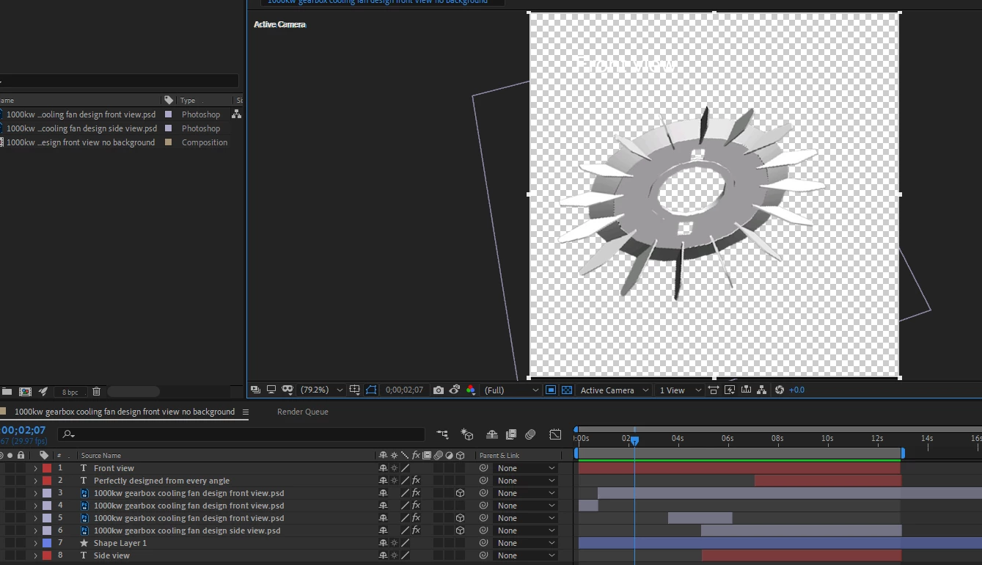This screenshot has height=565, width=982.
Task: Click the New Composition icon in Project panel
Action: point(26,392)
